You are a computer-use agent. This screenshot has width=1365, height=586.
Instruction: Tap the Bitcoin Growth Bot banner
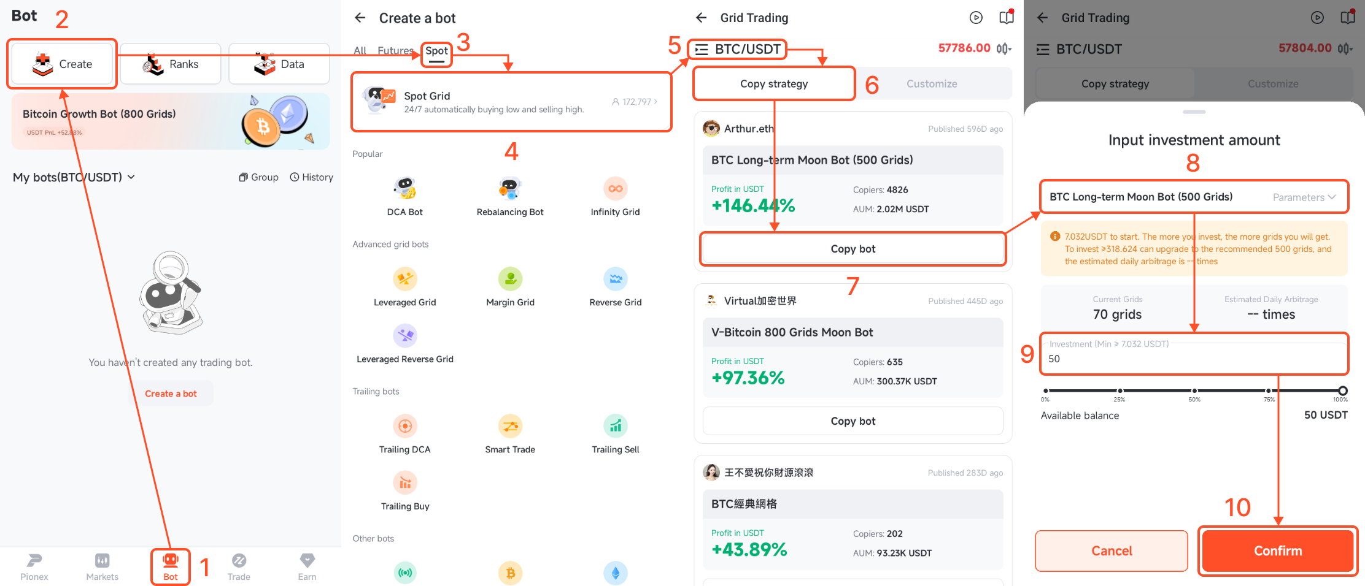pyautogui.click(x=171, y=121)
